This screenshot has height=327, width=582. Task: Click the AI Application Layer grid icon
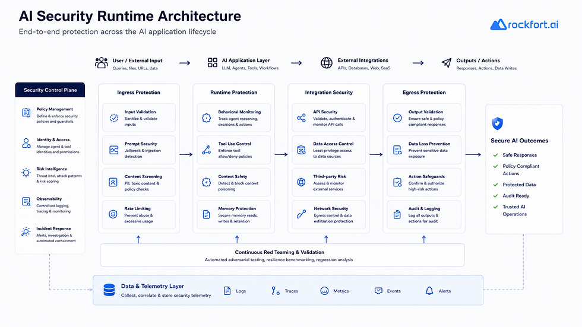pos(213,63)
